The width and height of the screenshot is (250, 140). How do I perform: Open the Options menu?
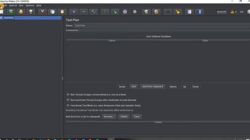point(30,5)
